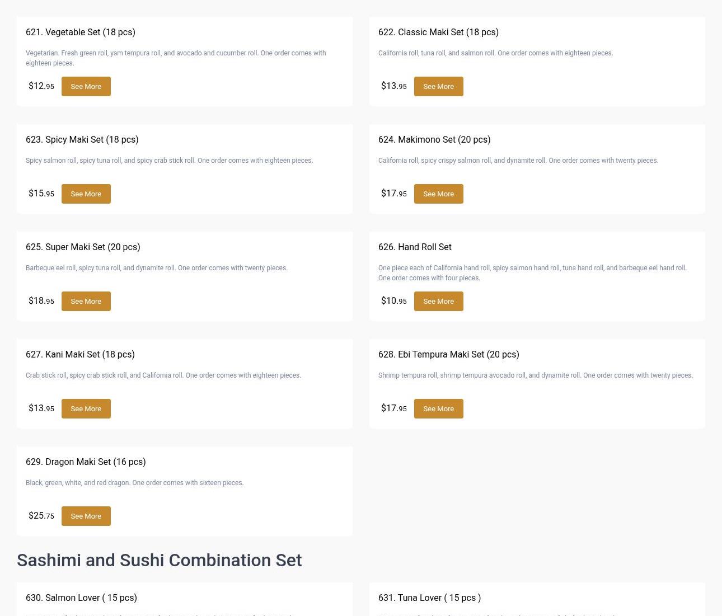Open See More for Classic Maki Set
The width and height of the screenshot is (722, 616).
[438, 87]
